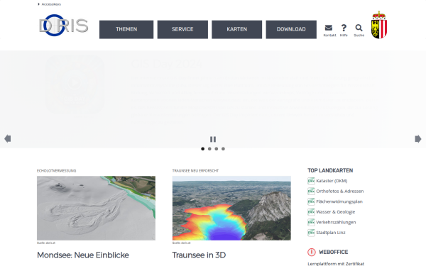Click the map icon beside Verkehrszählungen
This screenshot has width=426, height=266.
311,222
